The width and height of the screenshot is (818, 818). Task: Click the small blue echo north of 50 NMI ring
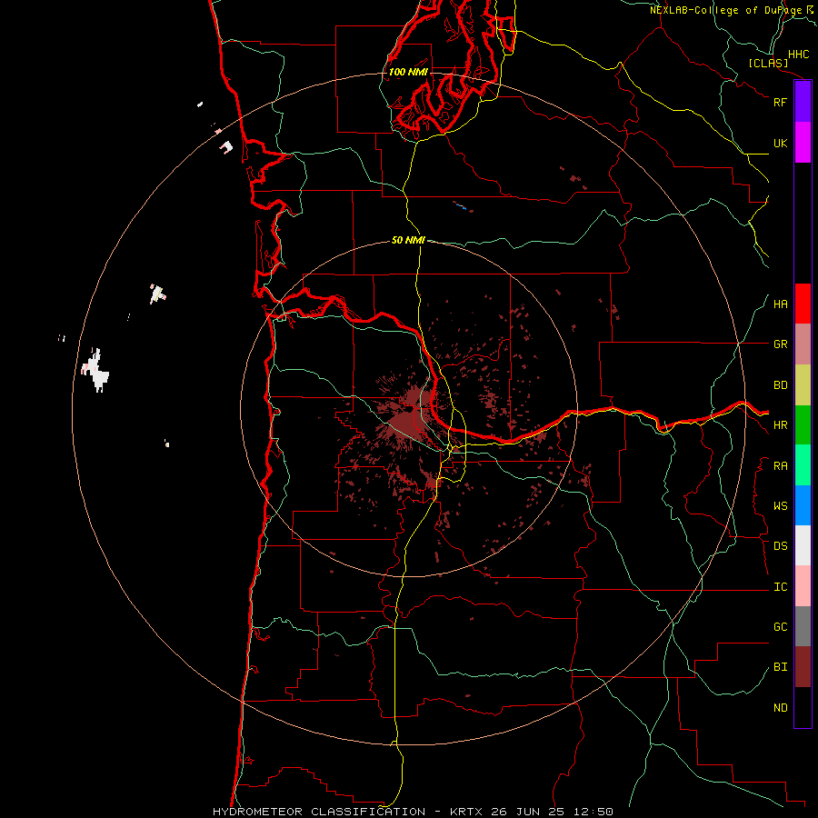point(460,206)
